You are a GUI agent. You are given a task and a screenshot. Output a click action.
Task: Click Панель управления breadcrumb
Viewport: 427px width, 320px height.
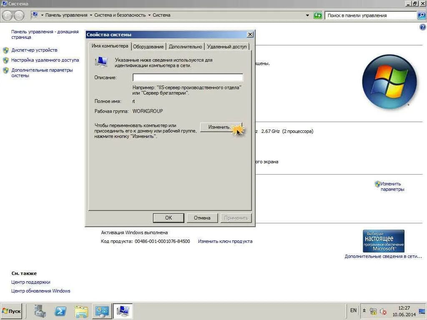tap(66, 15)
